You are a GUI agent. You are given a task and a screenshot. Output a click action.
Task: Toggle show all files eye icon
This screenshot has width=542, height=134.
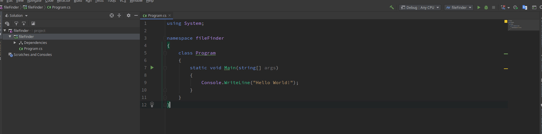pyautogui.click(x=7, y=23)
